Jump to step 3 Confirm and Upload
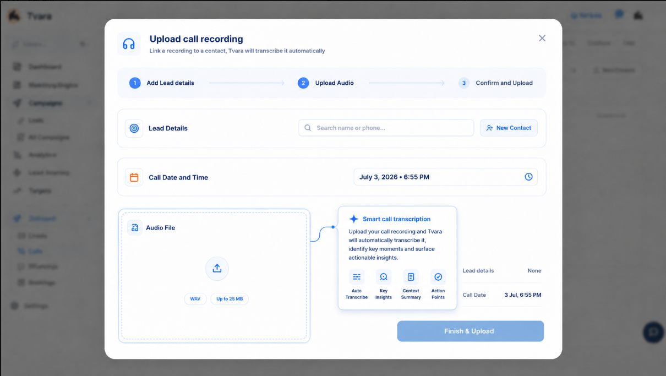 click(x=496, y=83)
